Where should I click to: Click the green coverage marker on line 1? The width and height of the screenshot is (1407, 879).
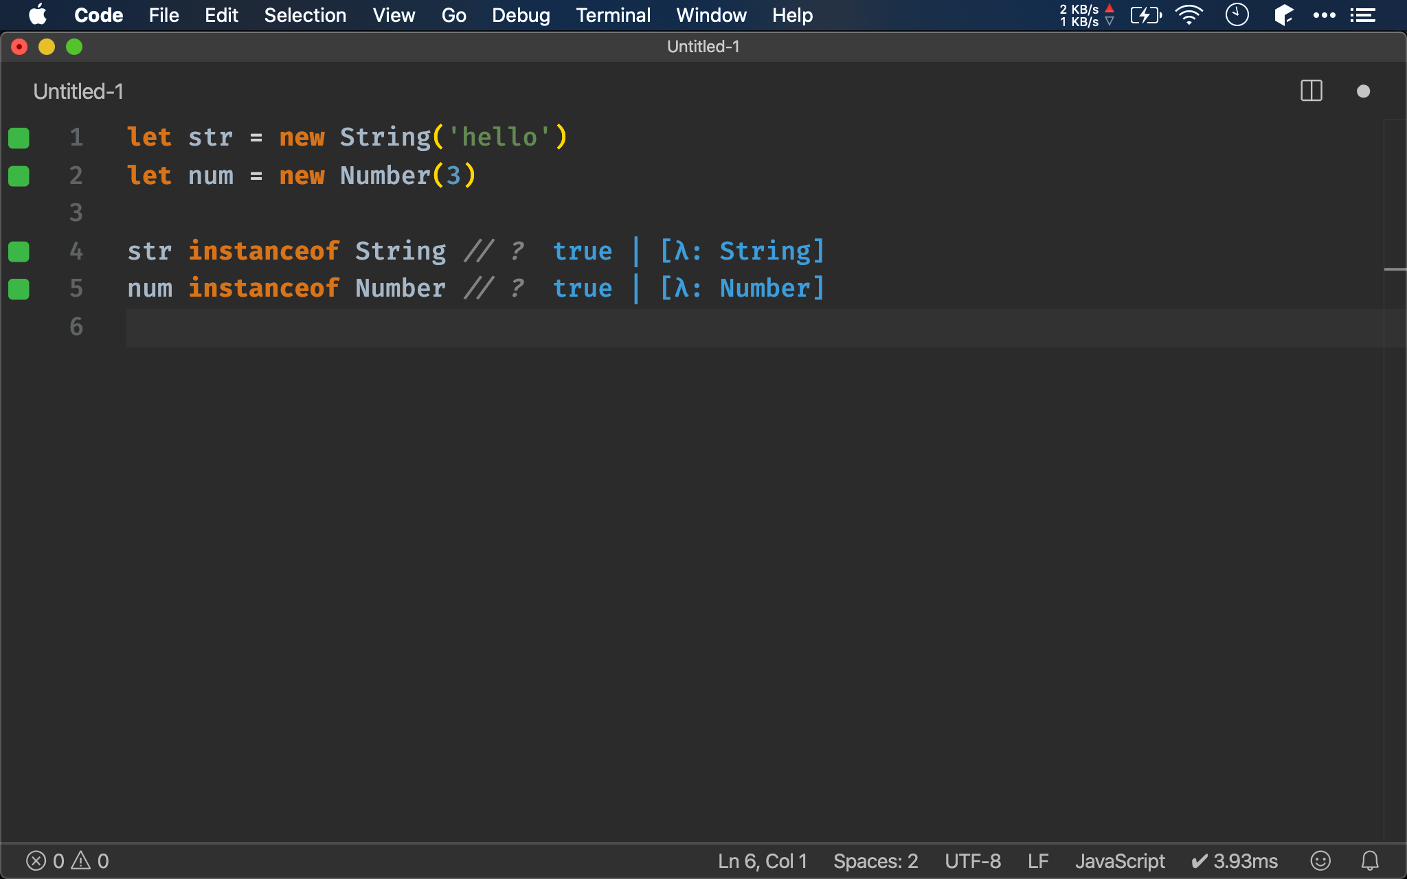[19, 138]
